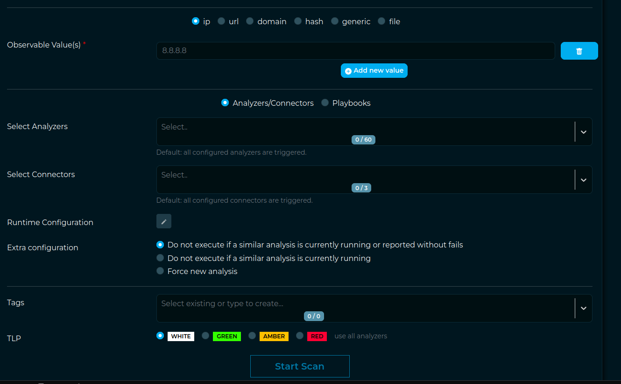This screenshot has height=384, width=621.
Task: Select the ip observable type
Action: coord(196,21)
